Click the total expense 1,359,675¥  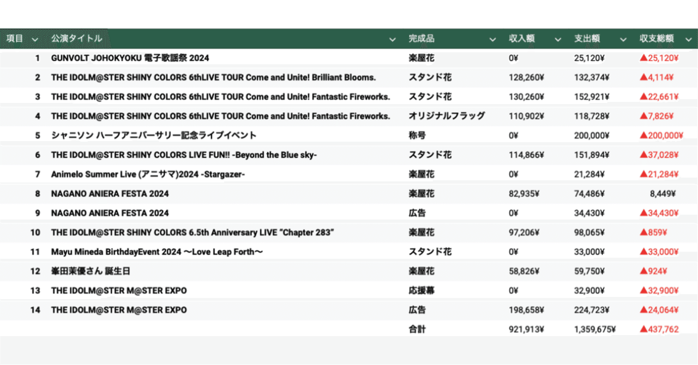point(595,330)
